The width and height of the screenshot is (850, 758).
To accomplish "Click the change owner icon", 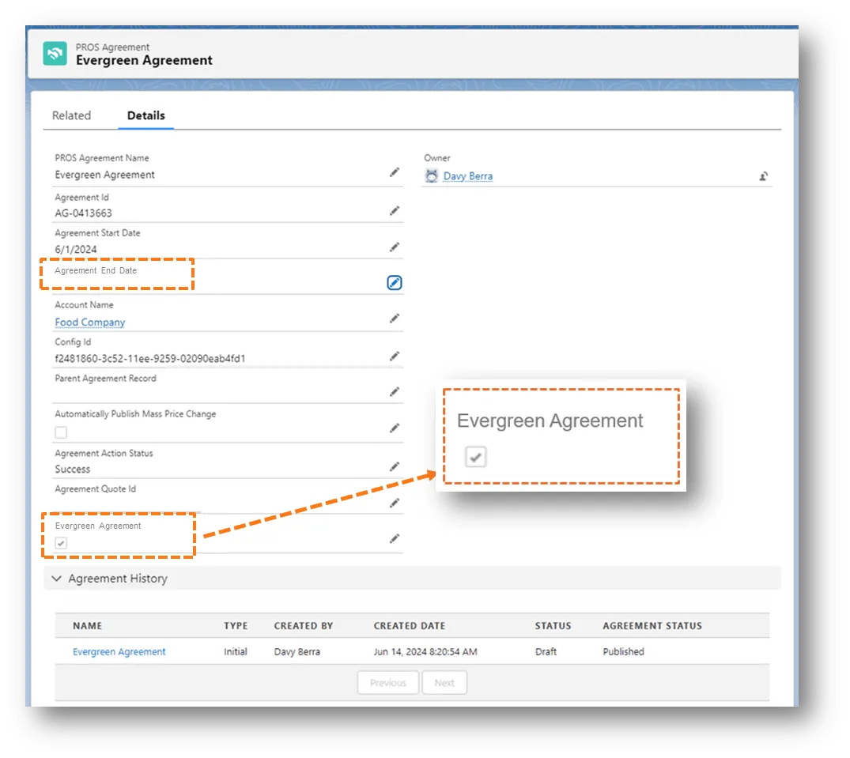I will [763, 176].
